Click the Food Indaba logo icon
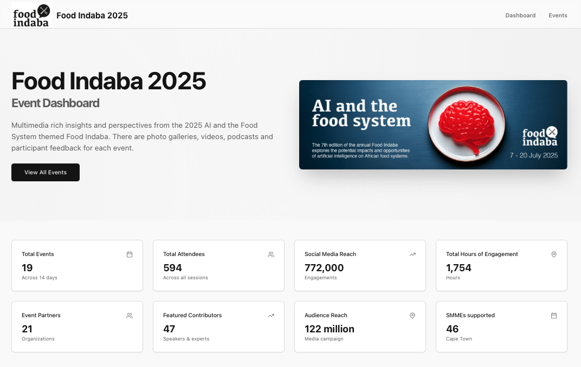This screenshot has width=581, height=367. pos(31,15)
